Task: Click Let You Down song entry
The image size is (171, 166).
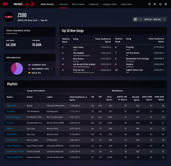Action: (x=133, y=53)
